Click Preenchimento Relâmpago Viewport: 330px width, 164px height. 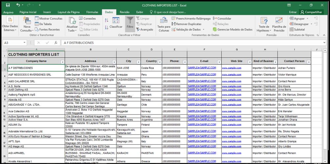(191, 18)
